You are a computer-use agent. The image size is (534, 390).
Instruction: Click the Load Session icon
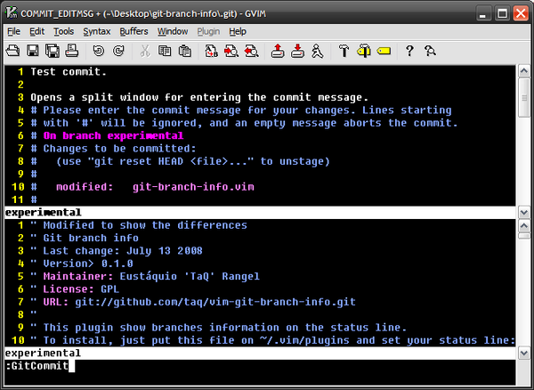click(278, 51)
